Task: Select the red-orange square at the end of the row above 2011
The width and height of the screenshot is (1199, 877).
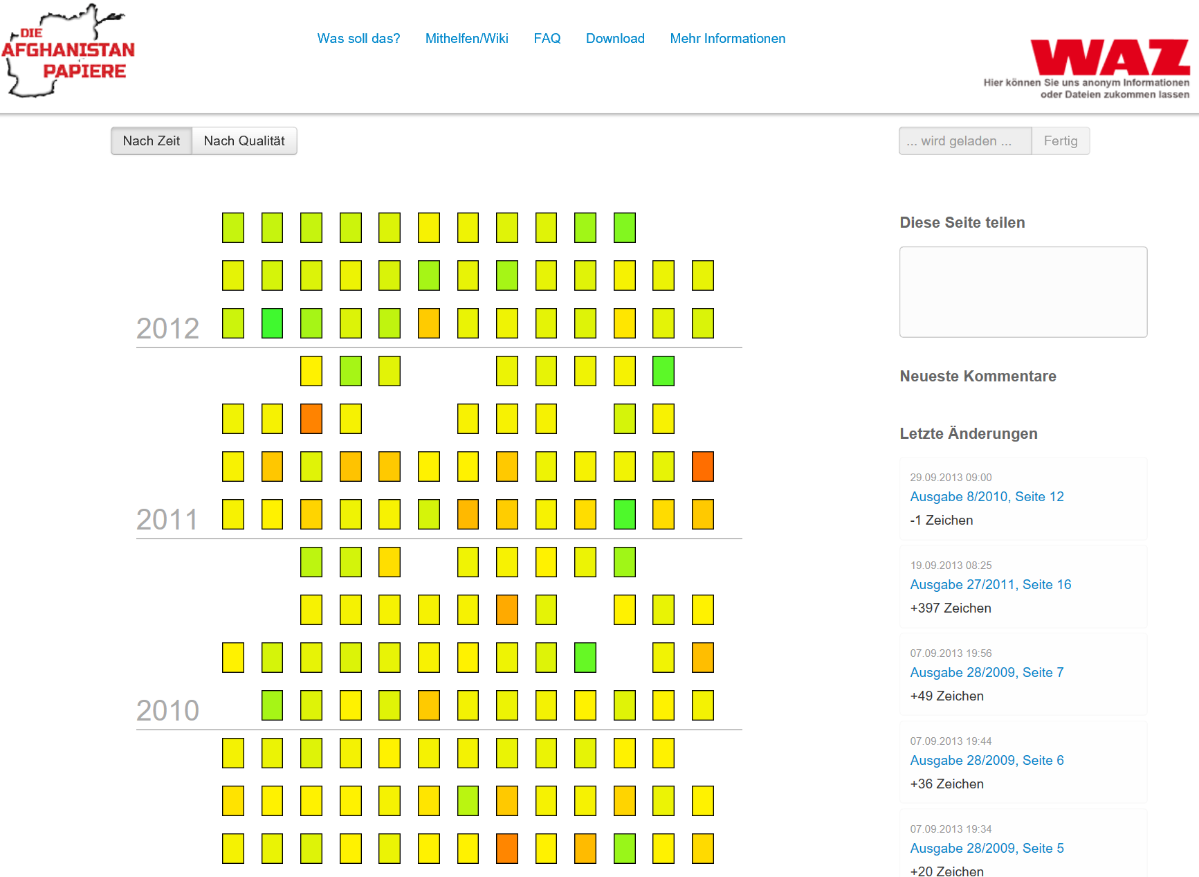Action: [x=703, y=467]
